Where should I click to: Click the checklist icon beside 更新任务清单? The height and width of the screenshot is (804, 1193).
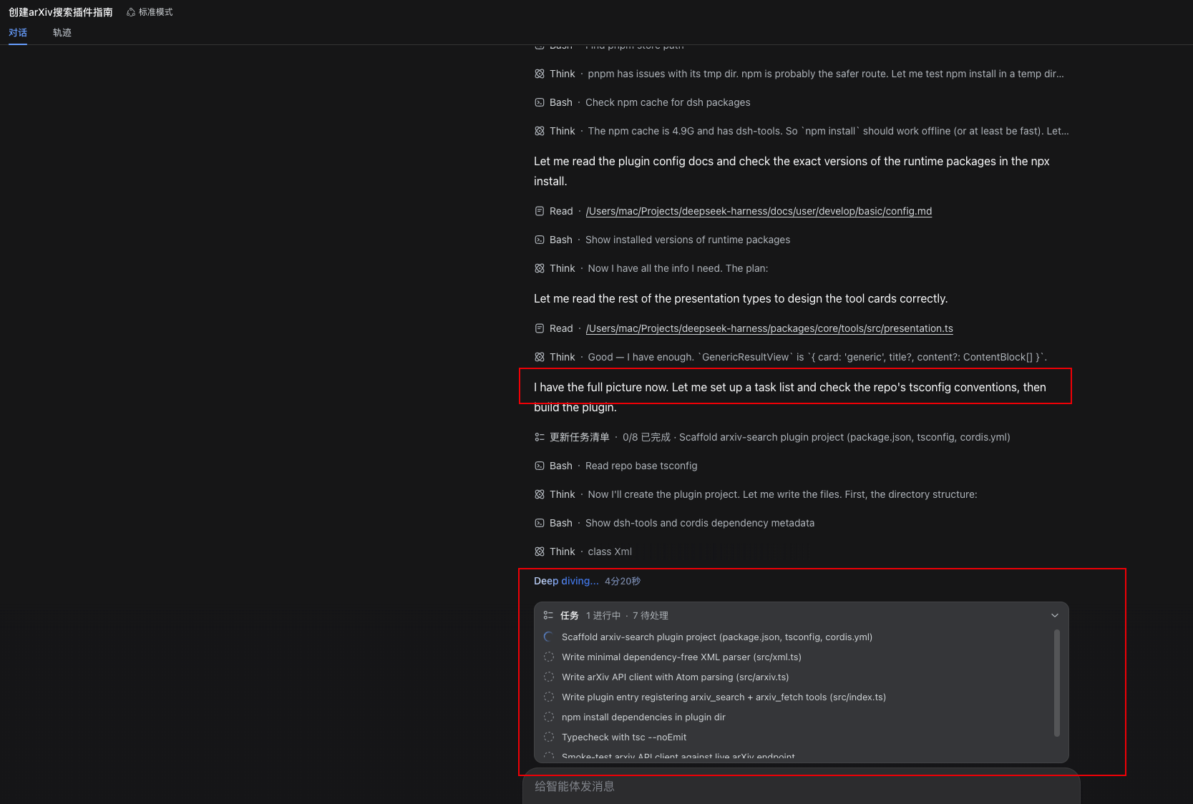point(540,437)
